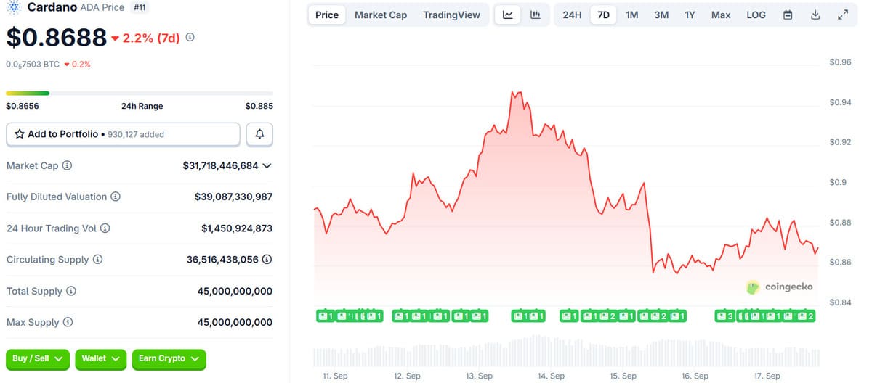Select the 3M time range
The height and width of the screenshot is (383, 872).
coord(661,15)
